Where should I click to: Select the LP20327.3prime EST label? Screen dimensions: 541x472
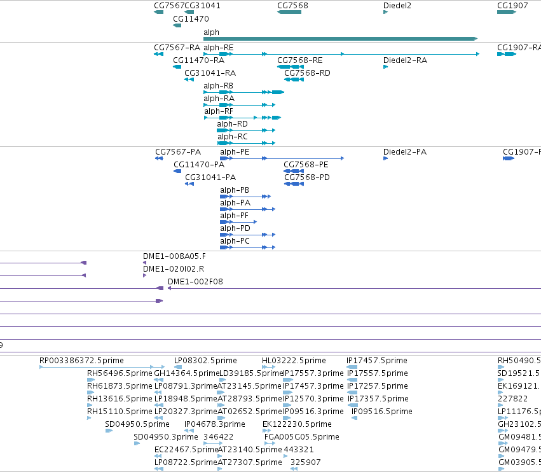click(x=186, y=411)
